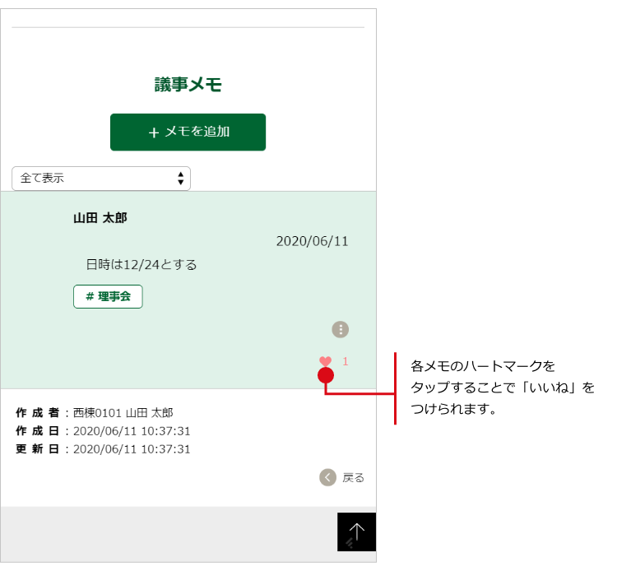Click the annotation text about ハートマーク
This screenshot has height=571, width=617.
[x=502, y=387]
